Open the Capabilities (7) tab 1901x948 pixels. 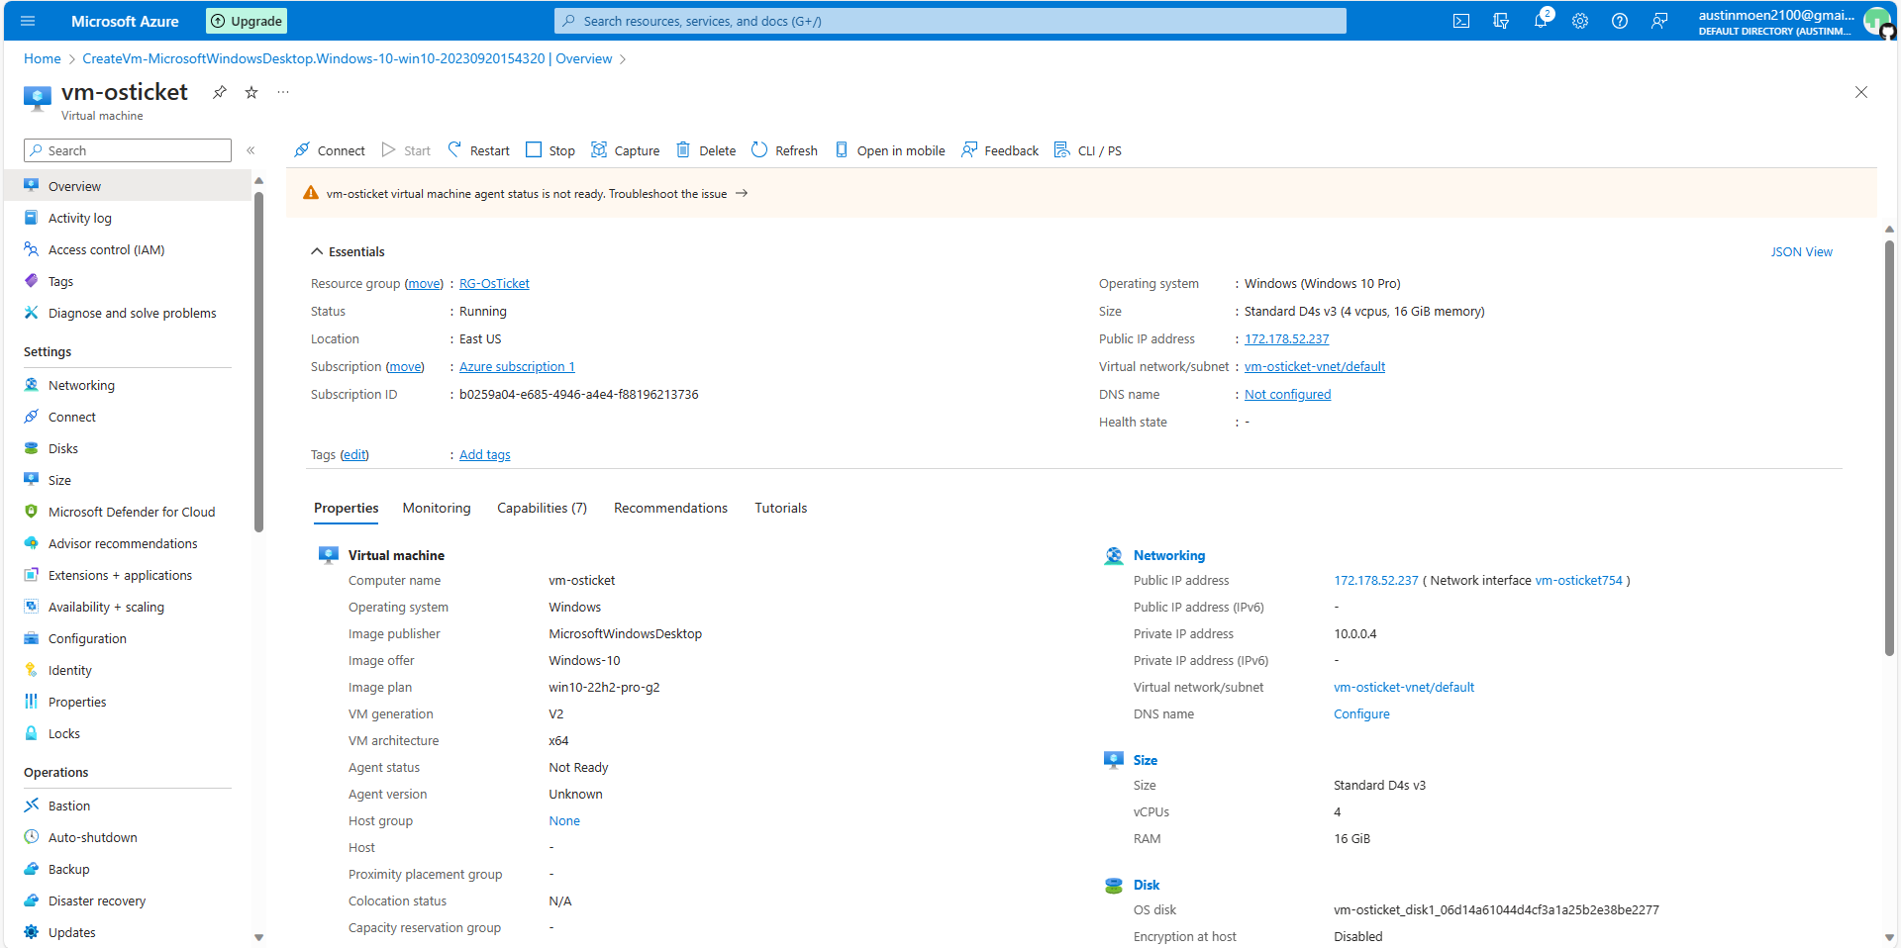542,508
